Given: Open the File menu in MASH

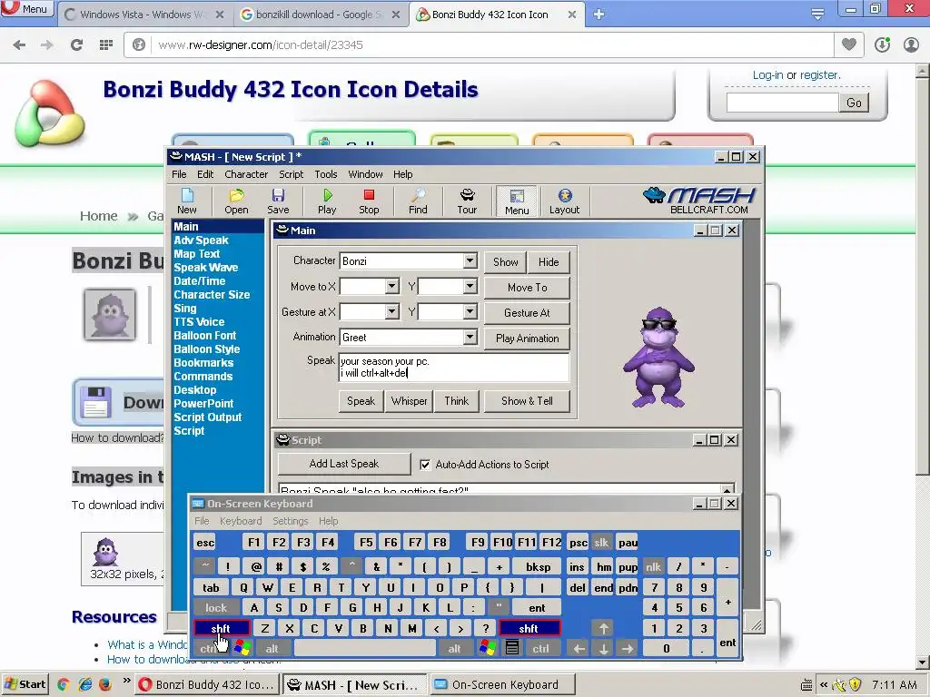Looking at the screenshot, I should click(x=179, y=174).
